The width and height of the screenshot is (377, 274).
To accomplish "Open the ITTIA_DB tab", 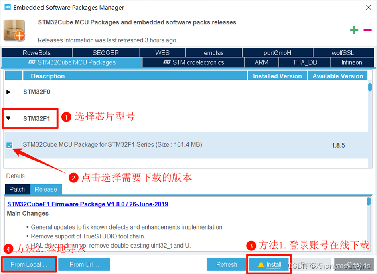I will tap(304, 62).
